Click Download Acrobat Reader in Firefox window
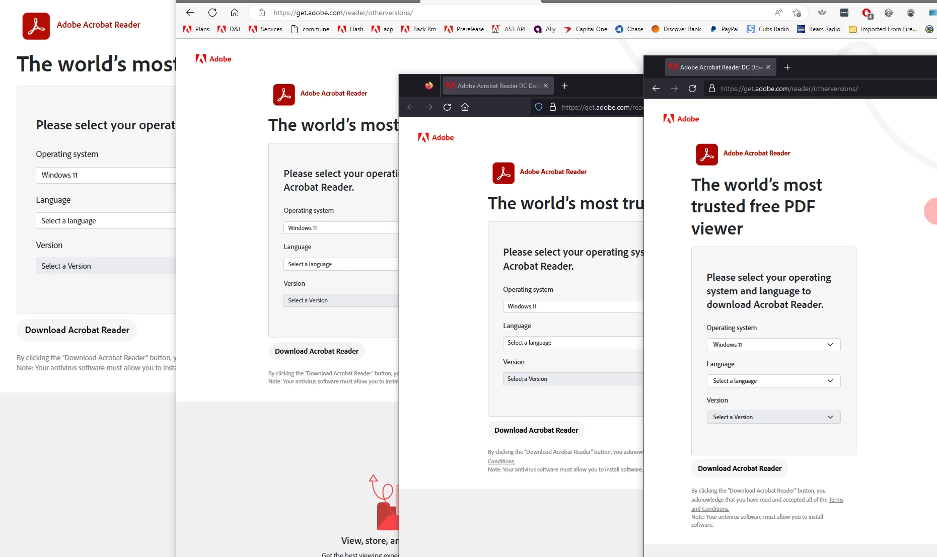937x557 pixels. [x=536, y=430]
